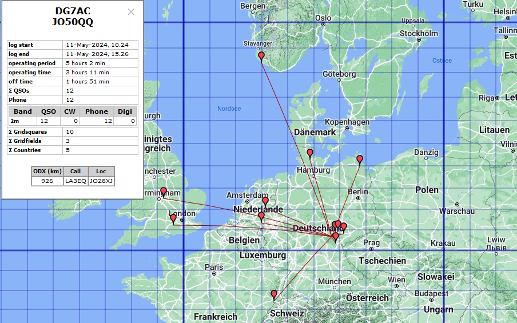Select the JO28XJ locator cell
517x323 pixels.
[x=101, y=181]
